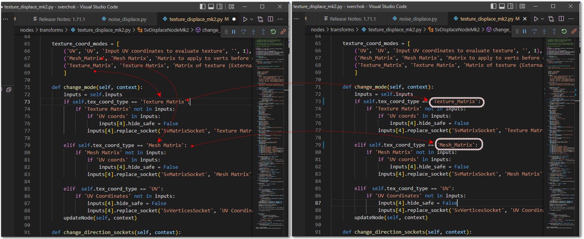This screenshot has height=239, width=584.
Task: Open SvDisplaceNodeMk2 breadcrumb in right window
Action: [454, 29]
